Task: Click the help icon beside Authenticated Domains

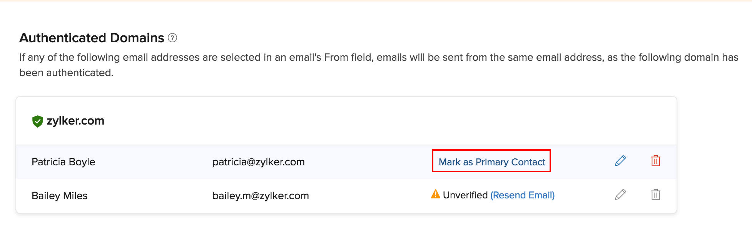Action: tap(172, 38)
